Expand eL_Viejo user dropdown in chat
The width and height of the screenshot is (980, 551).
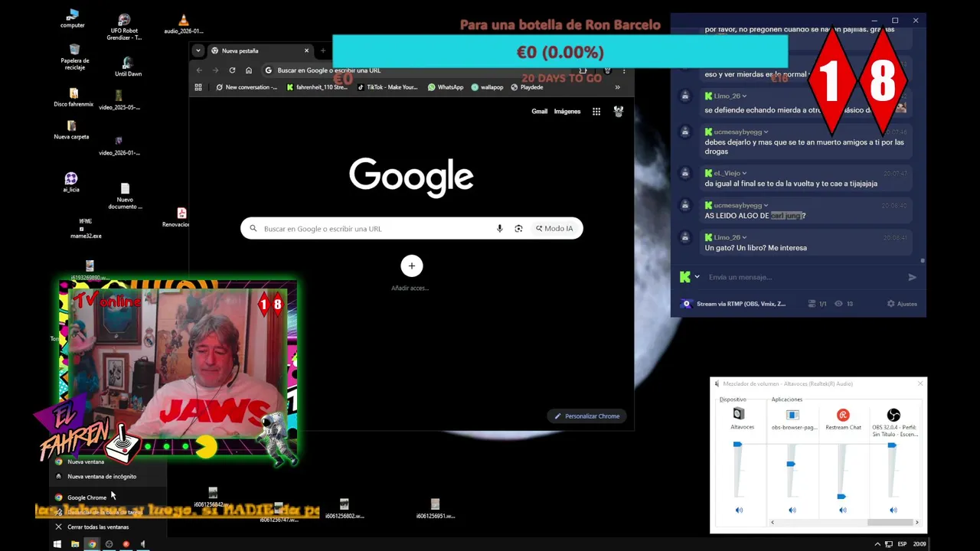point(744,174)
